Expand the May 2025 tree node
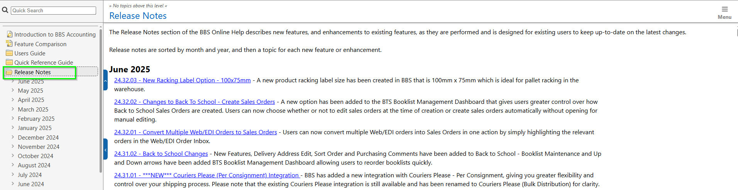Viewport: 738px width, 190px height. (x=13, y=90)
